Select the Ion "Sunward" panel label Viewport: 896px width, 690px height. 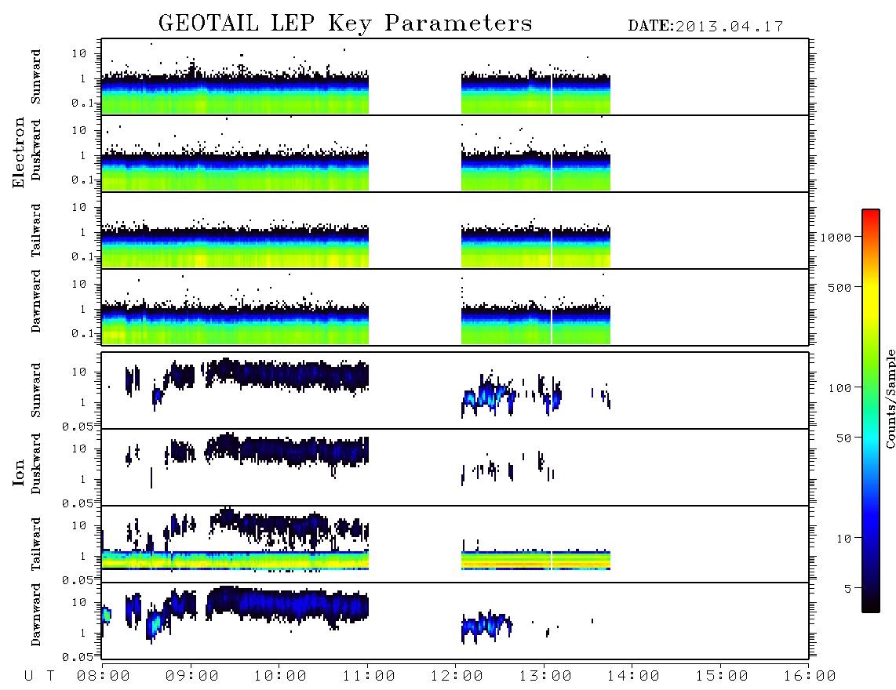tap(35, 390)
